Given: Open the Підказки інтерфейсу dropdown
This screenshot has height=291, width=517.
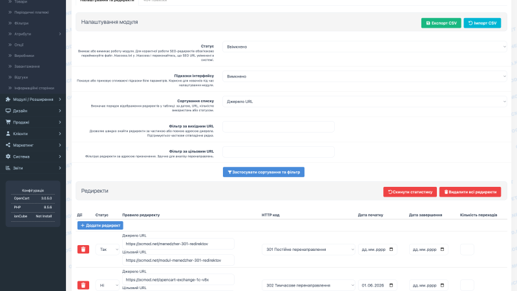Looking at the screenshot, I should tap(364, 76).
